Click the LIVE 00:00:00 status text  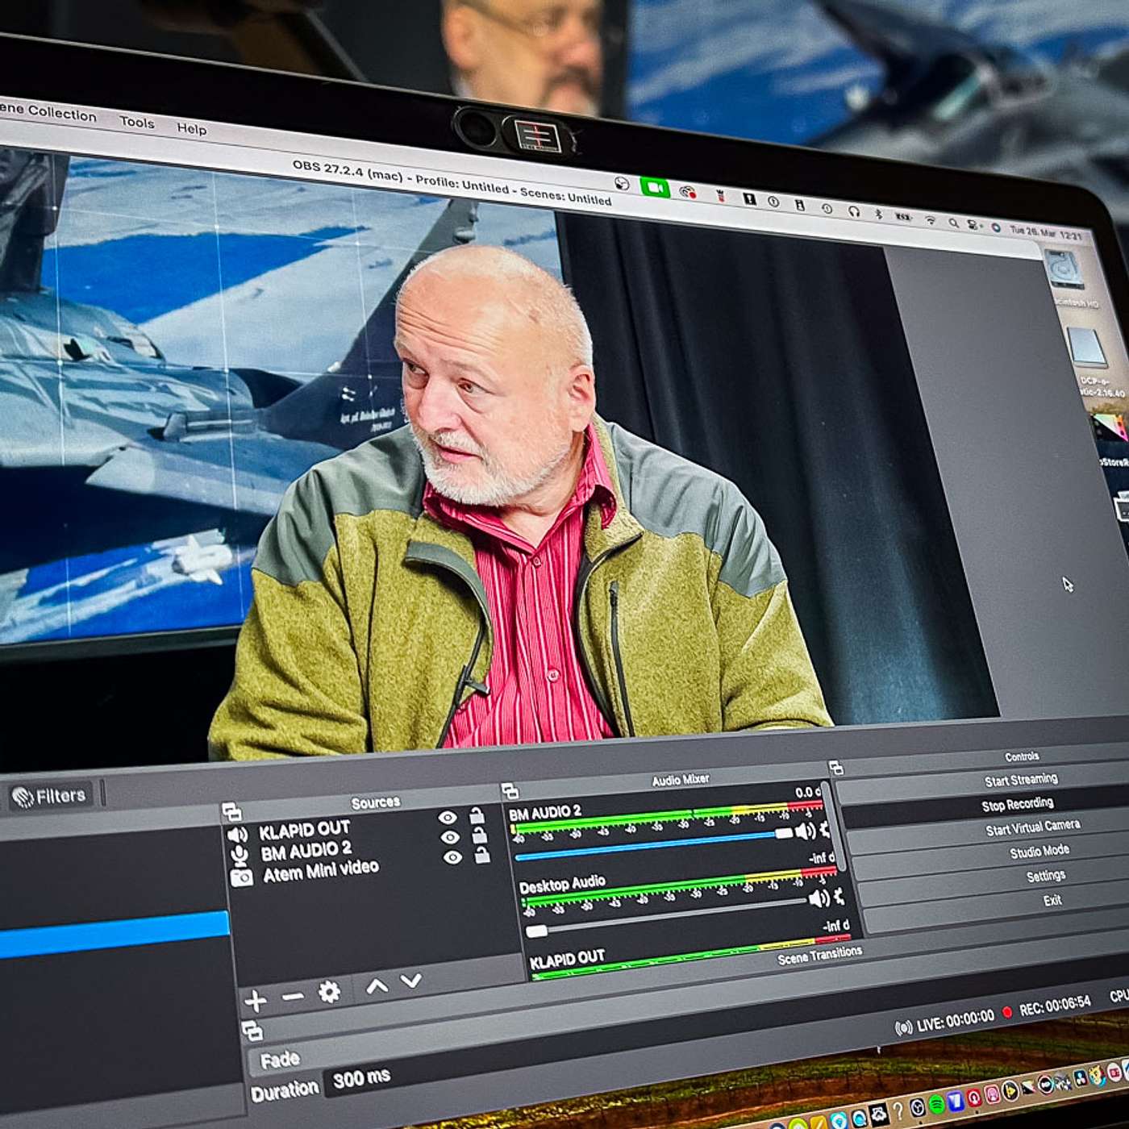955,1021
